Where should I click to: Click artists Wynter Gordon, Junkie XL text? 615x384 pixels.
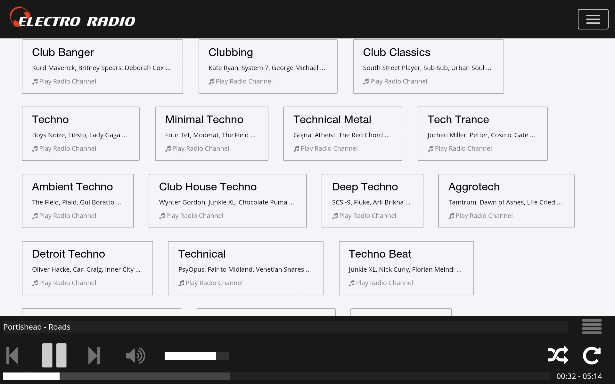tap(226, 202)
